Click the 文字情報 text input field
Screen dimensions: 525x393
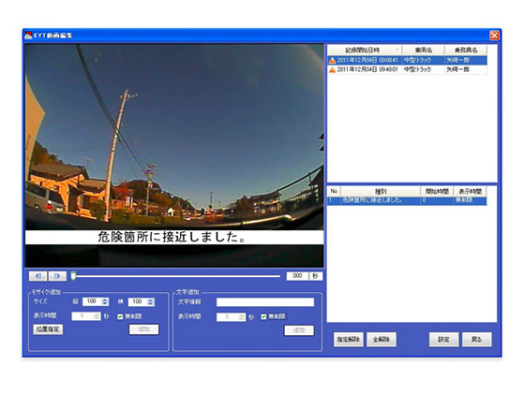click(265, 302)
